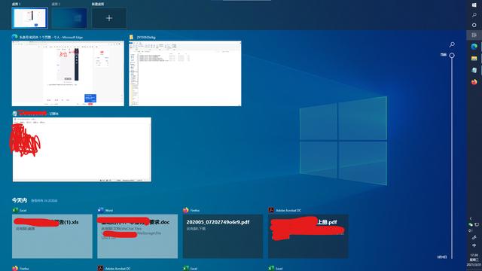Select the File Explorer window preview
482x271 pixels.
pyautogui.click(x=185, y=74)
